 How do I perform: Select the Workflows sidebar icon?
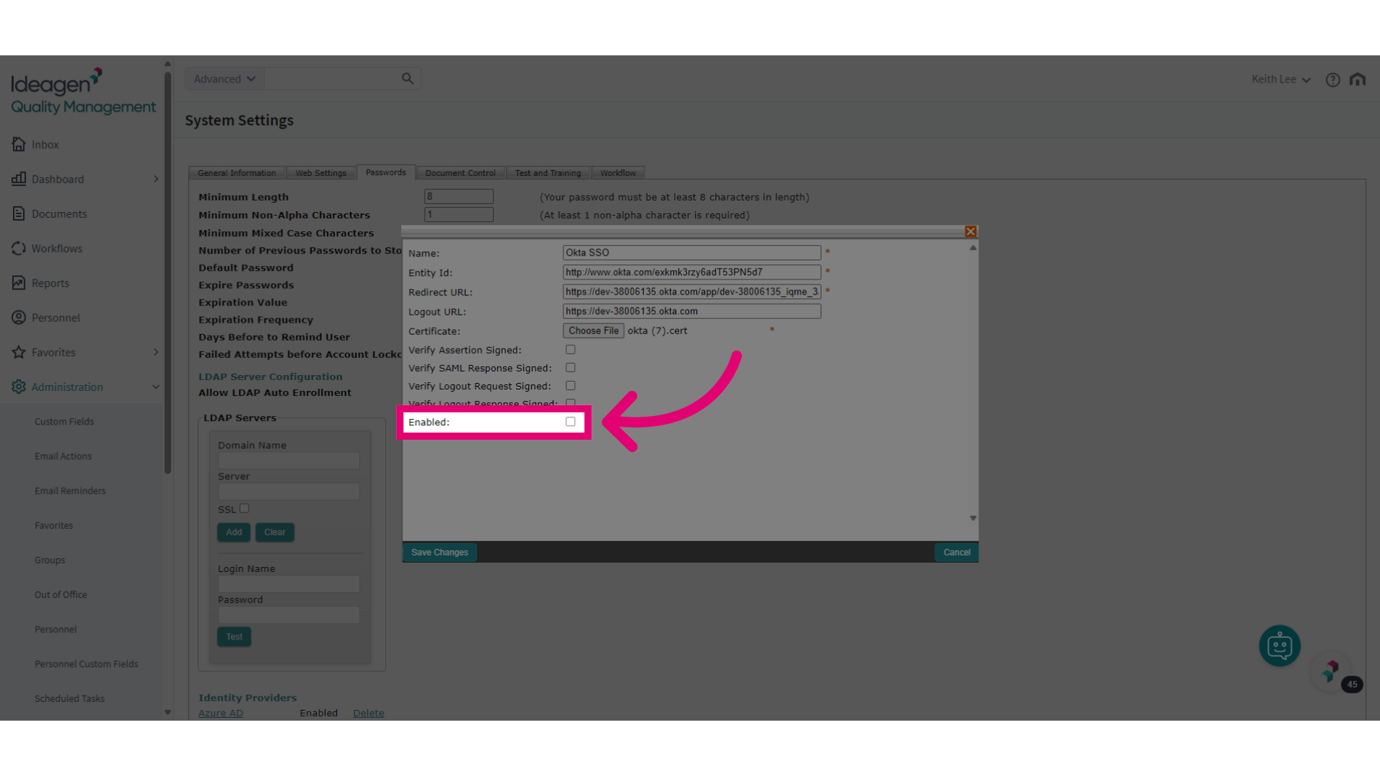pyautogui.click(x=19, y=249)
